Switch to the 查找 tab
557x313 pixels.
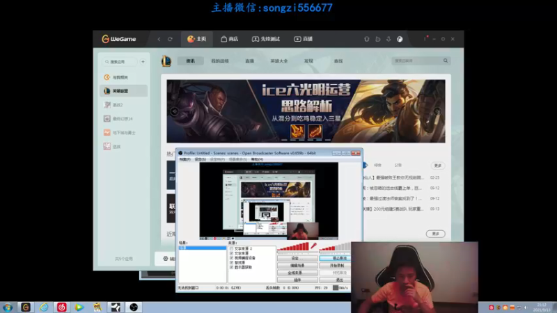[x=338, y=61]
